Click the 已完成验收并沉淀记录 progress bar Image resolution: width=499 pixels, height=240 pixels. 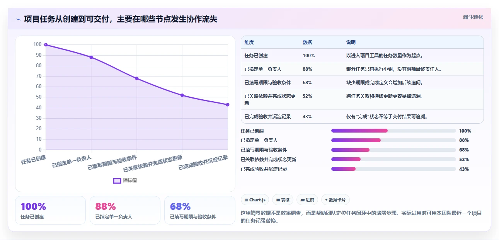[393, 169]
